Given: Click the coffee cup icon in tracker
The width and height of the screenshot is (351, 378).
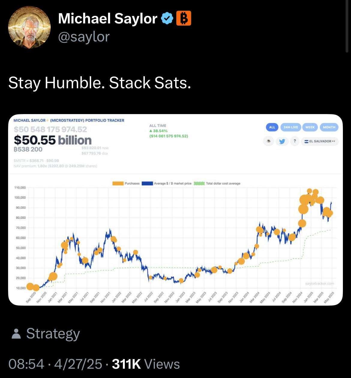Looking at the screenshot, I should pyautogui.click(x=269, y=141).
